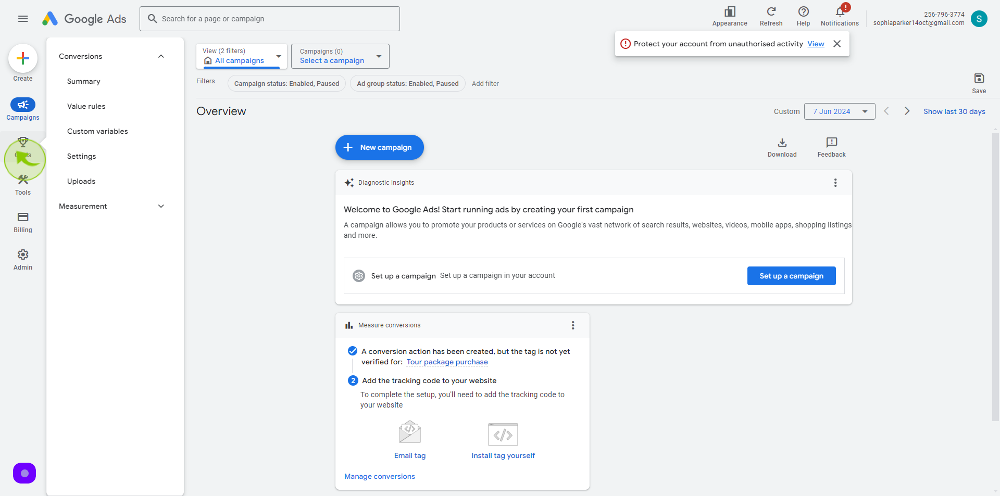View the account protection alert details
This screenshot has height=496, width=1000.
click(816, 44)
